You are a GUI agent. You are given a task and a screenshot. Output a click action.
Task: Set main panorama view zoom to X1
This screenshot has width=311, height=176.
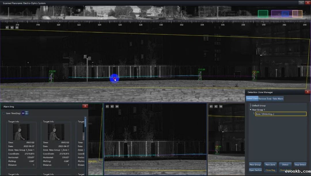[7, 28]
